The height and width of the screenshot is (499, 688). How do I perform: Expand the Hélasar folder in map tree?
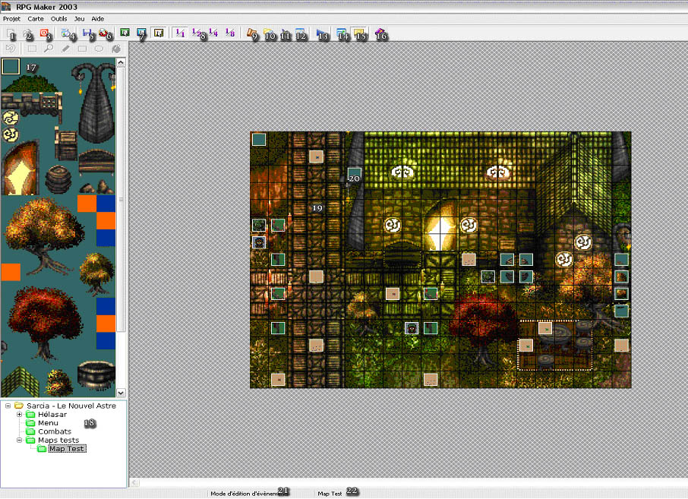click(19, 414)
